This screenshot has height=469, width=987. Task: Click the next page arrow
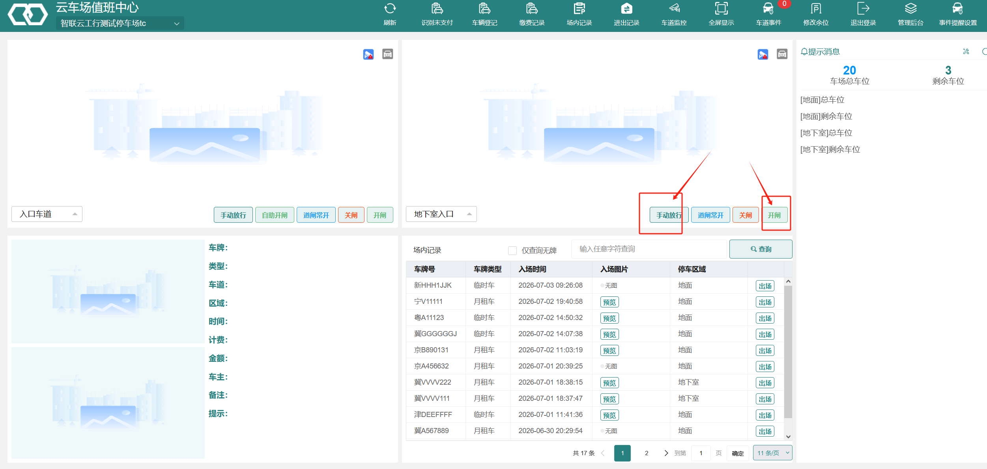(x=666, y=453)
